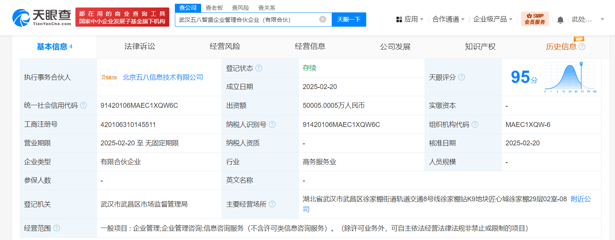Image resolution: width=615 pixels, height=240 pixels.
Task: Show help for 主要经营场所
Action: (x=272, y=204)
